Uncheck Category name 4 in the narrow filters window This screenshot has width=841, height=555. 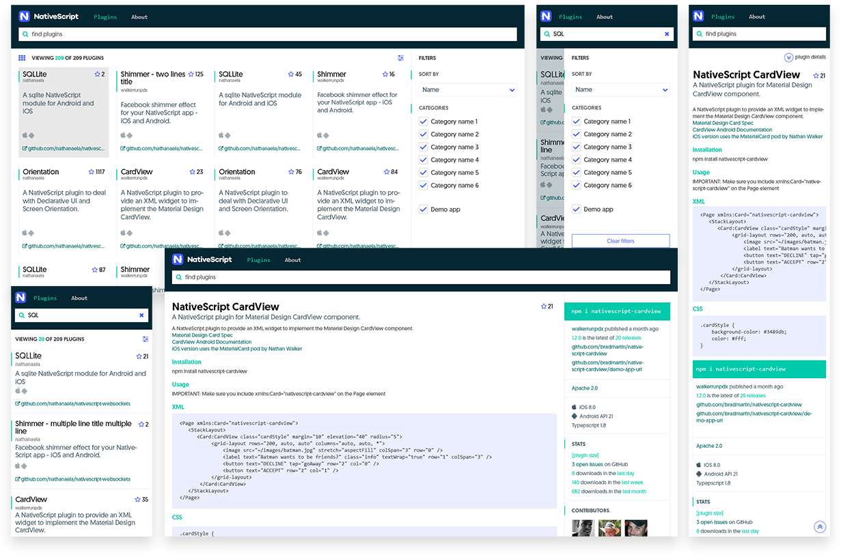click(577, 160)
